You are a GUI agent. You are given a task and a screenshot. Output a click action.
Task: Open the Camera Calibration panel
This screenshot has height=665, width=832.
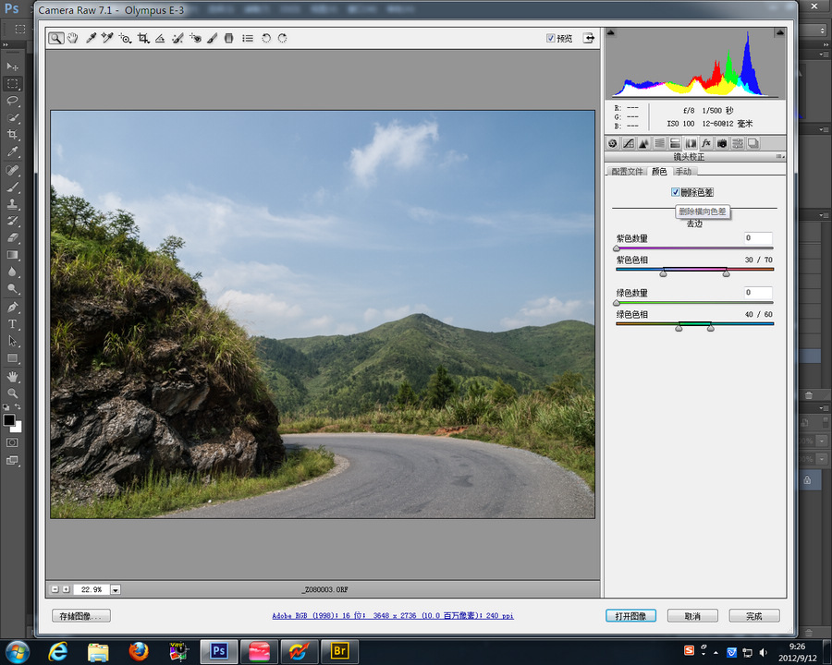coord(722,143)
